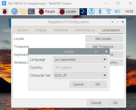Click the Set Locale... button
This screenshot has height=110, width=136.
click(104, 39)
